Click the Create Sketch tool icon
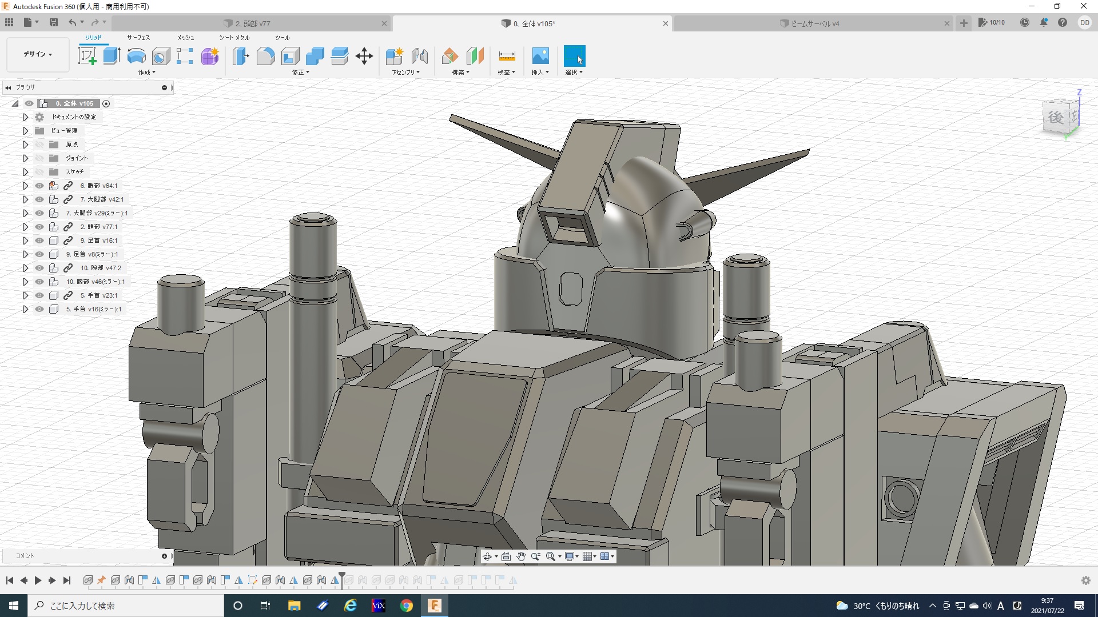 (87, 56)
